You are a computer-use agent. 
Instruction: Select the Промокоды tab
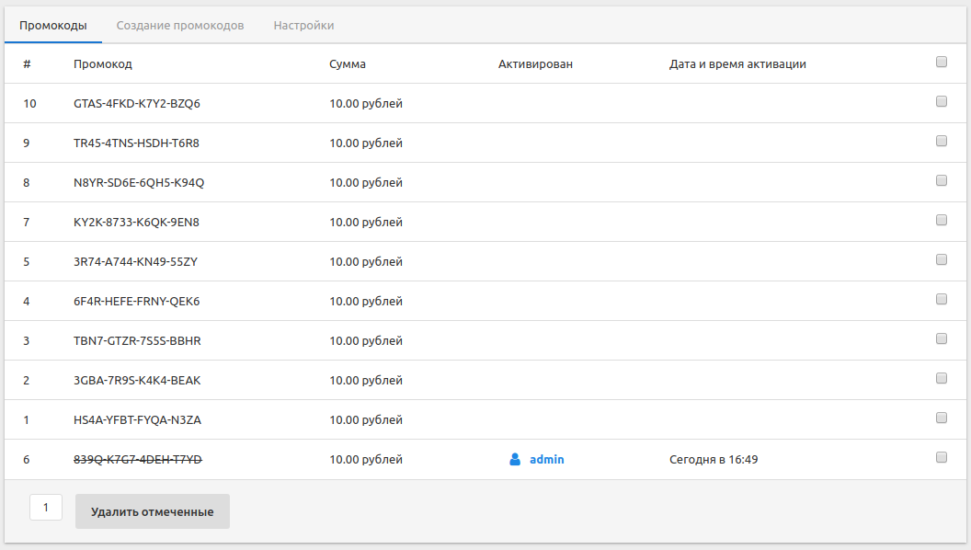pyautogui.click(x=53, y=26)
